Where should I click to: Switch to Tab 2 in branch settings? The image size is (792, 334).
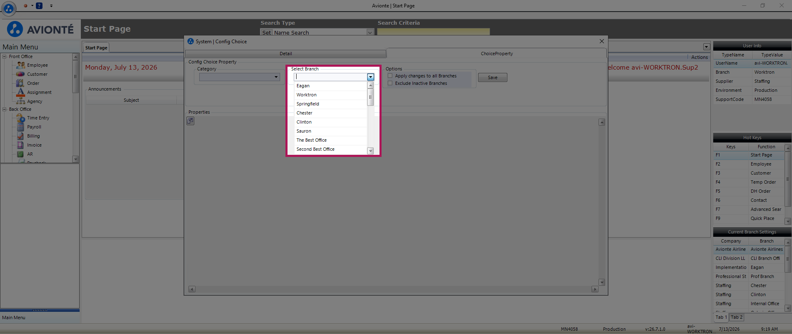[737, 317]
